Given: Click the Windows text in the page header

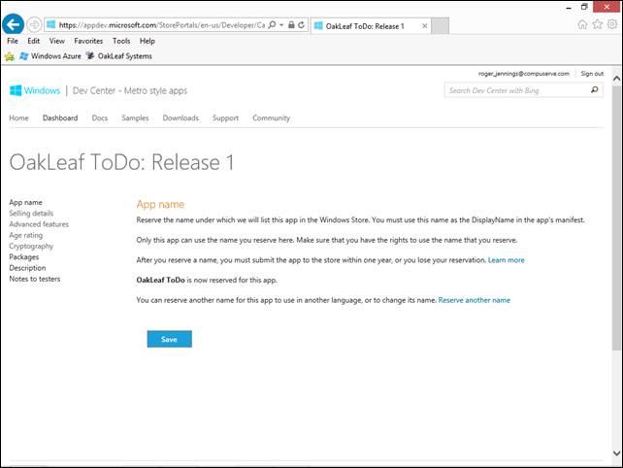Looking at the screenshot, I should (42, 90).
